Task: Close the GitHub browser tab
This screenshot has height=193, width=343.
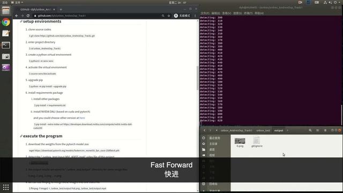Action: click(x=54, y=10)
